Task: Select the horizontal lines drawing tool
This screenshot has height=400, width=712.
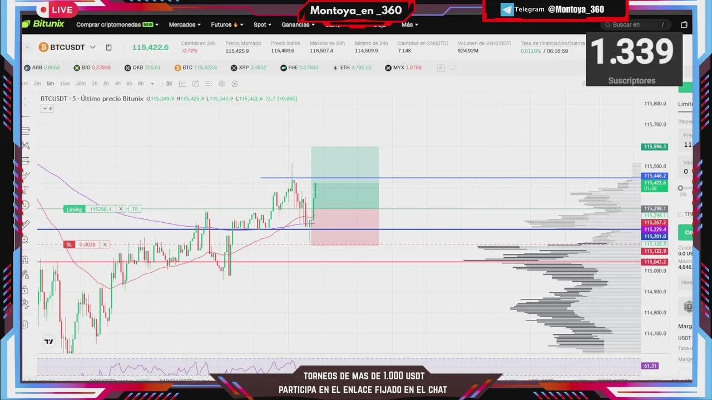Action: tap(26, 131)
